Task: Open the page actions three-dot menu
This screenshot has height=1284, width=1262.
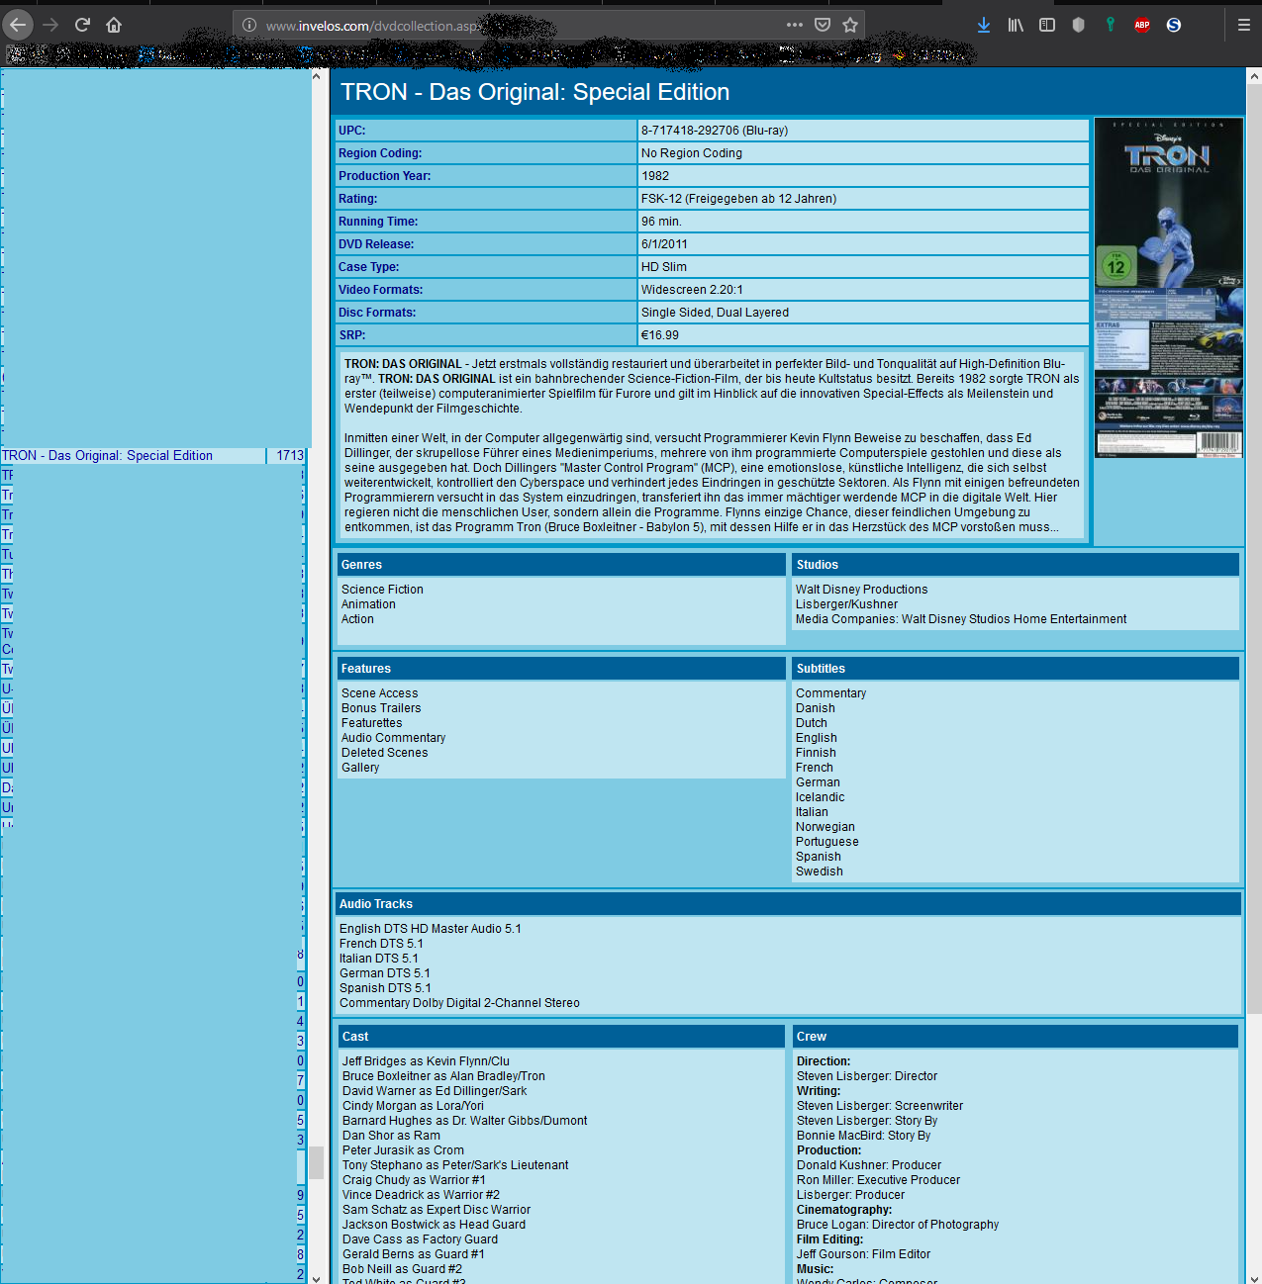Action: coord(795,25)
